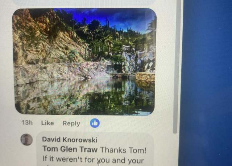Click the water reflection in the photo
232x166 pixels.
click(84, 97)
